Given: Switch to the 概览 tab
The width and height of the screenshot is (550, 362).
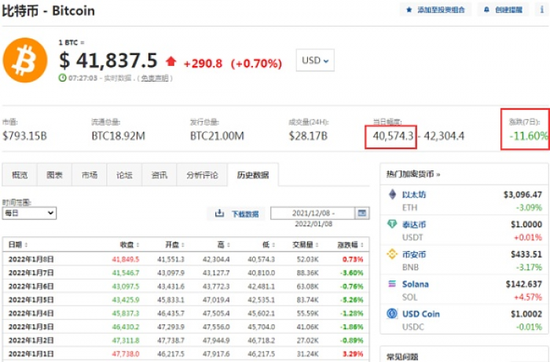Looking at the screenshot, I should point(20,175).
